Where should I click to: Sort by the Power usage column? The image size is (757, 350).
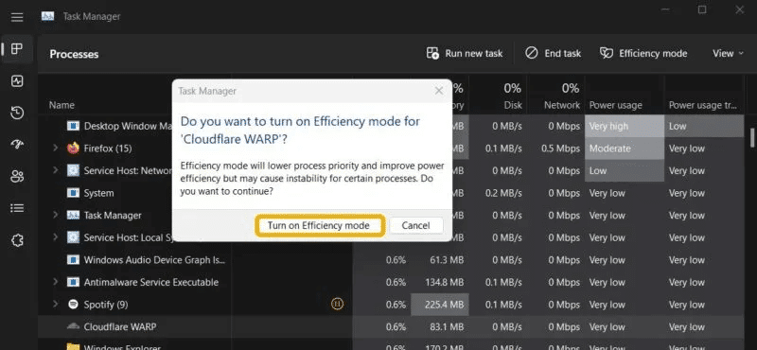tap(616, 105)
